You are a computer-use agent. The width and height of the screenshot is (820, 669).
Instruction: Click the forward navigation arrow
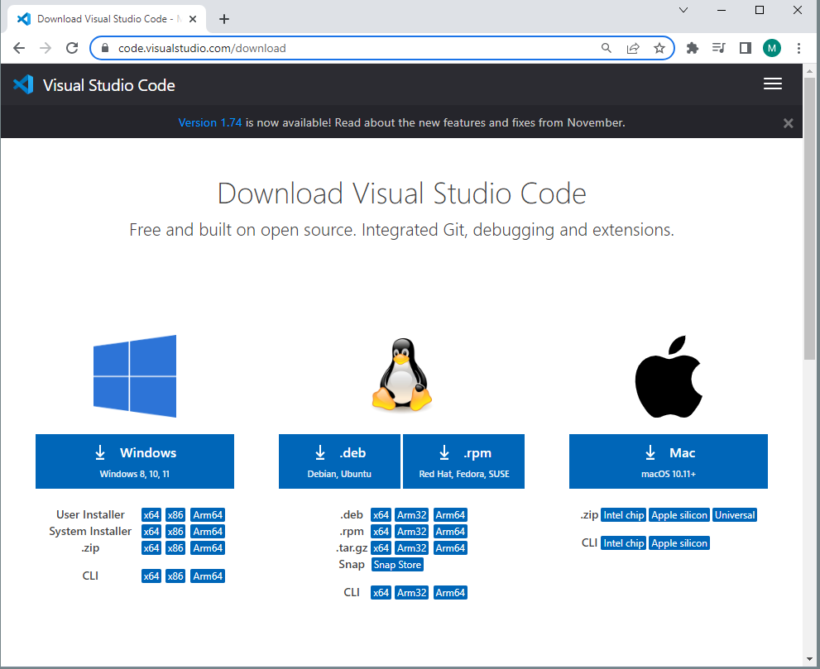point(46,48)
